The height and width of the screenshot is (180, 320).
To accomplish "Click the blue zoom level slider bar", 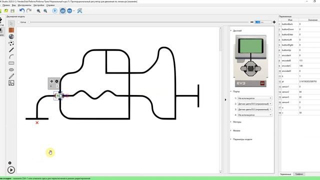I will coord(263,22).
